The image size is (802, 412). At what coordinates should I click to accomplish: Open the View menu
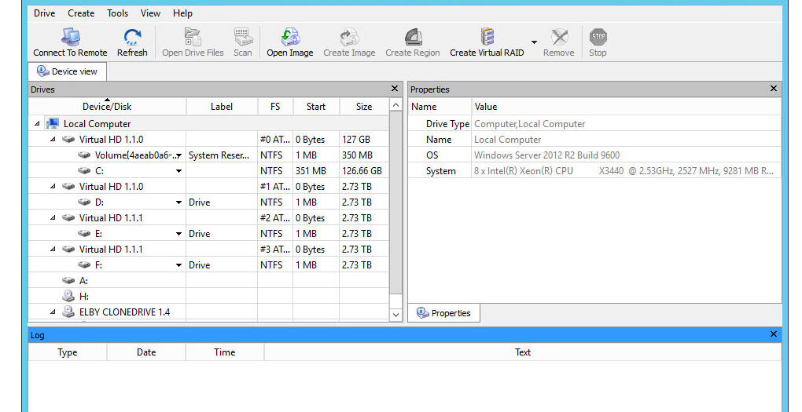pos(150,13)
